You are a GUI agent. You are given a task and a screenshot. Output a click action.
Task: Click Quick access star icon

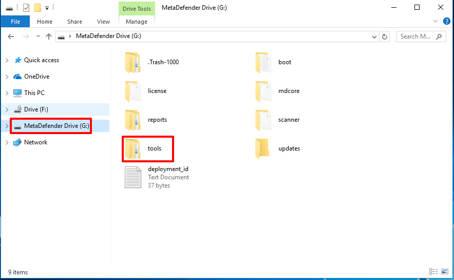coord(17,60)
